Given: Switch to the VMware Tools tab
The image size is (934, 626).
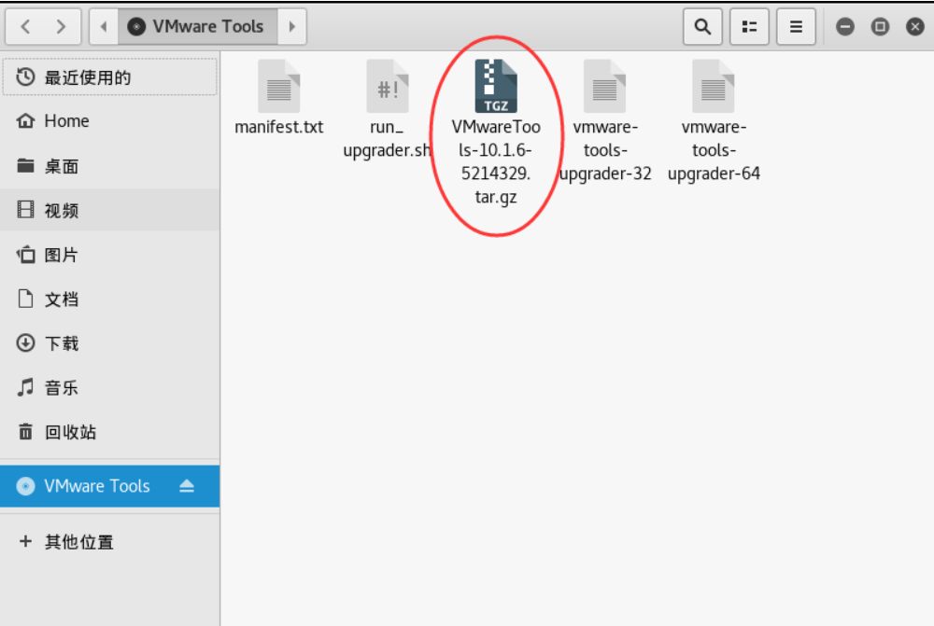Looking at the screenshot, I should 196,26.
